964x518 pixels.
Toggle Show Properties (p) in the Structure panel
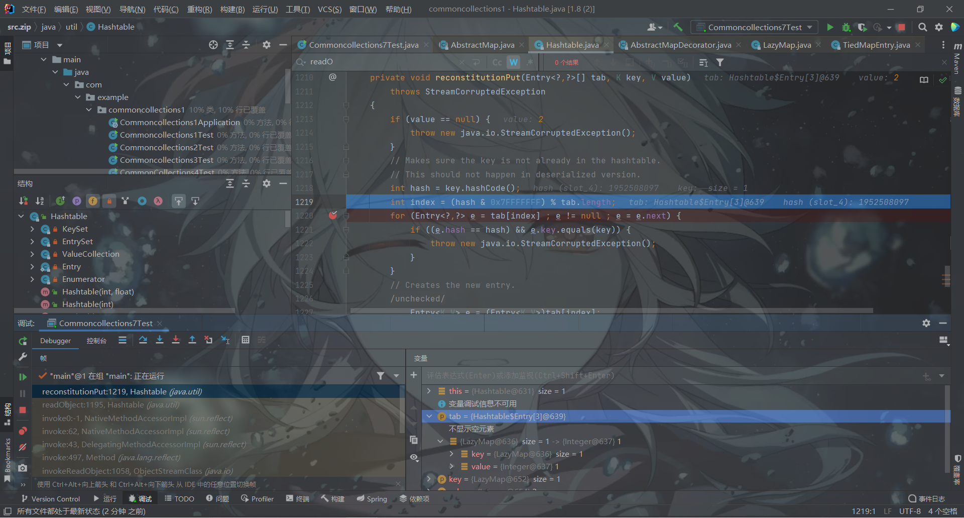(x=76, y=201)
